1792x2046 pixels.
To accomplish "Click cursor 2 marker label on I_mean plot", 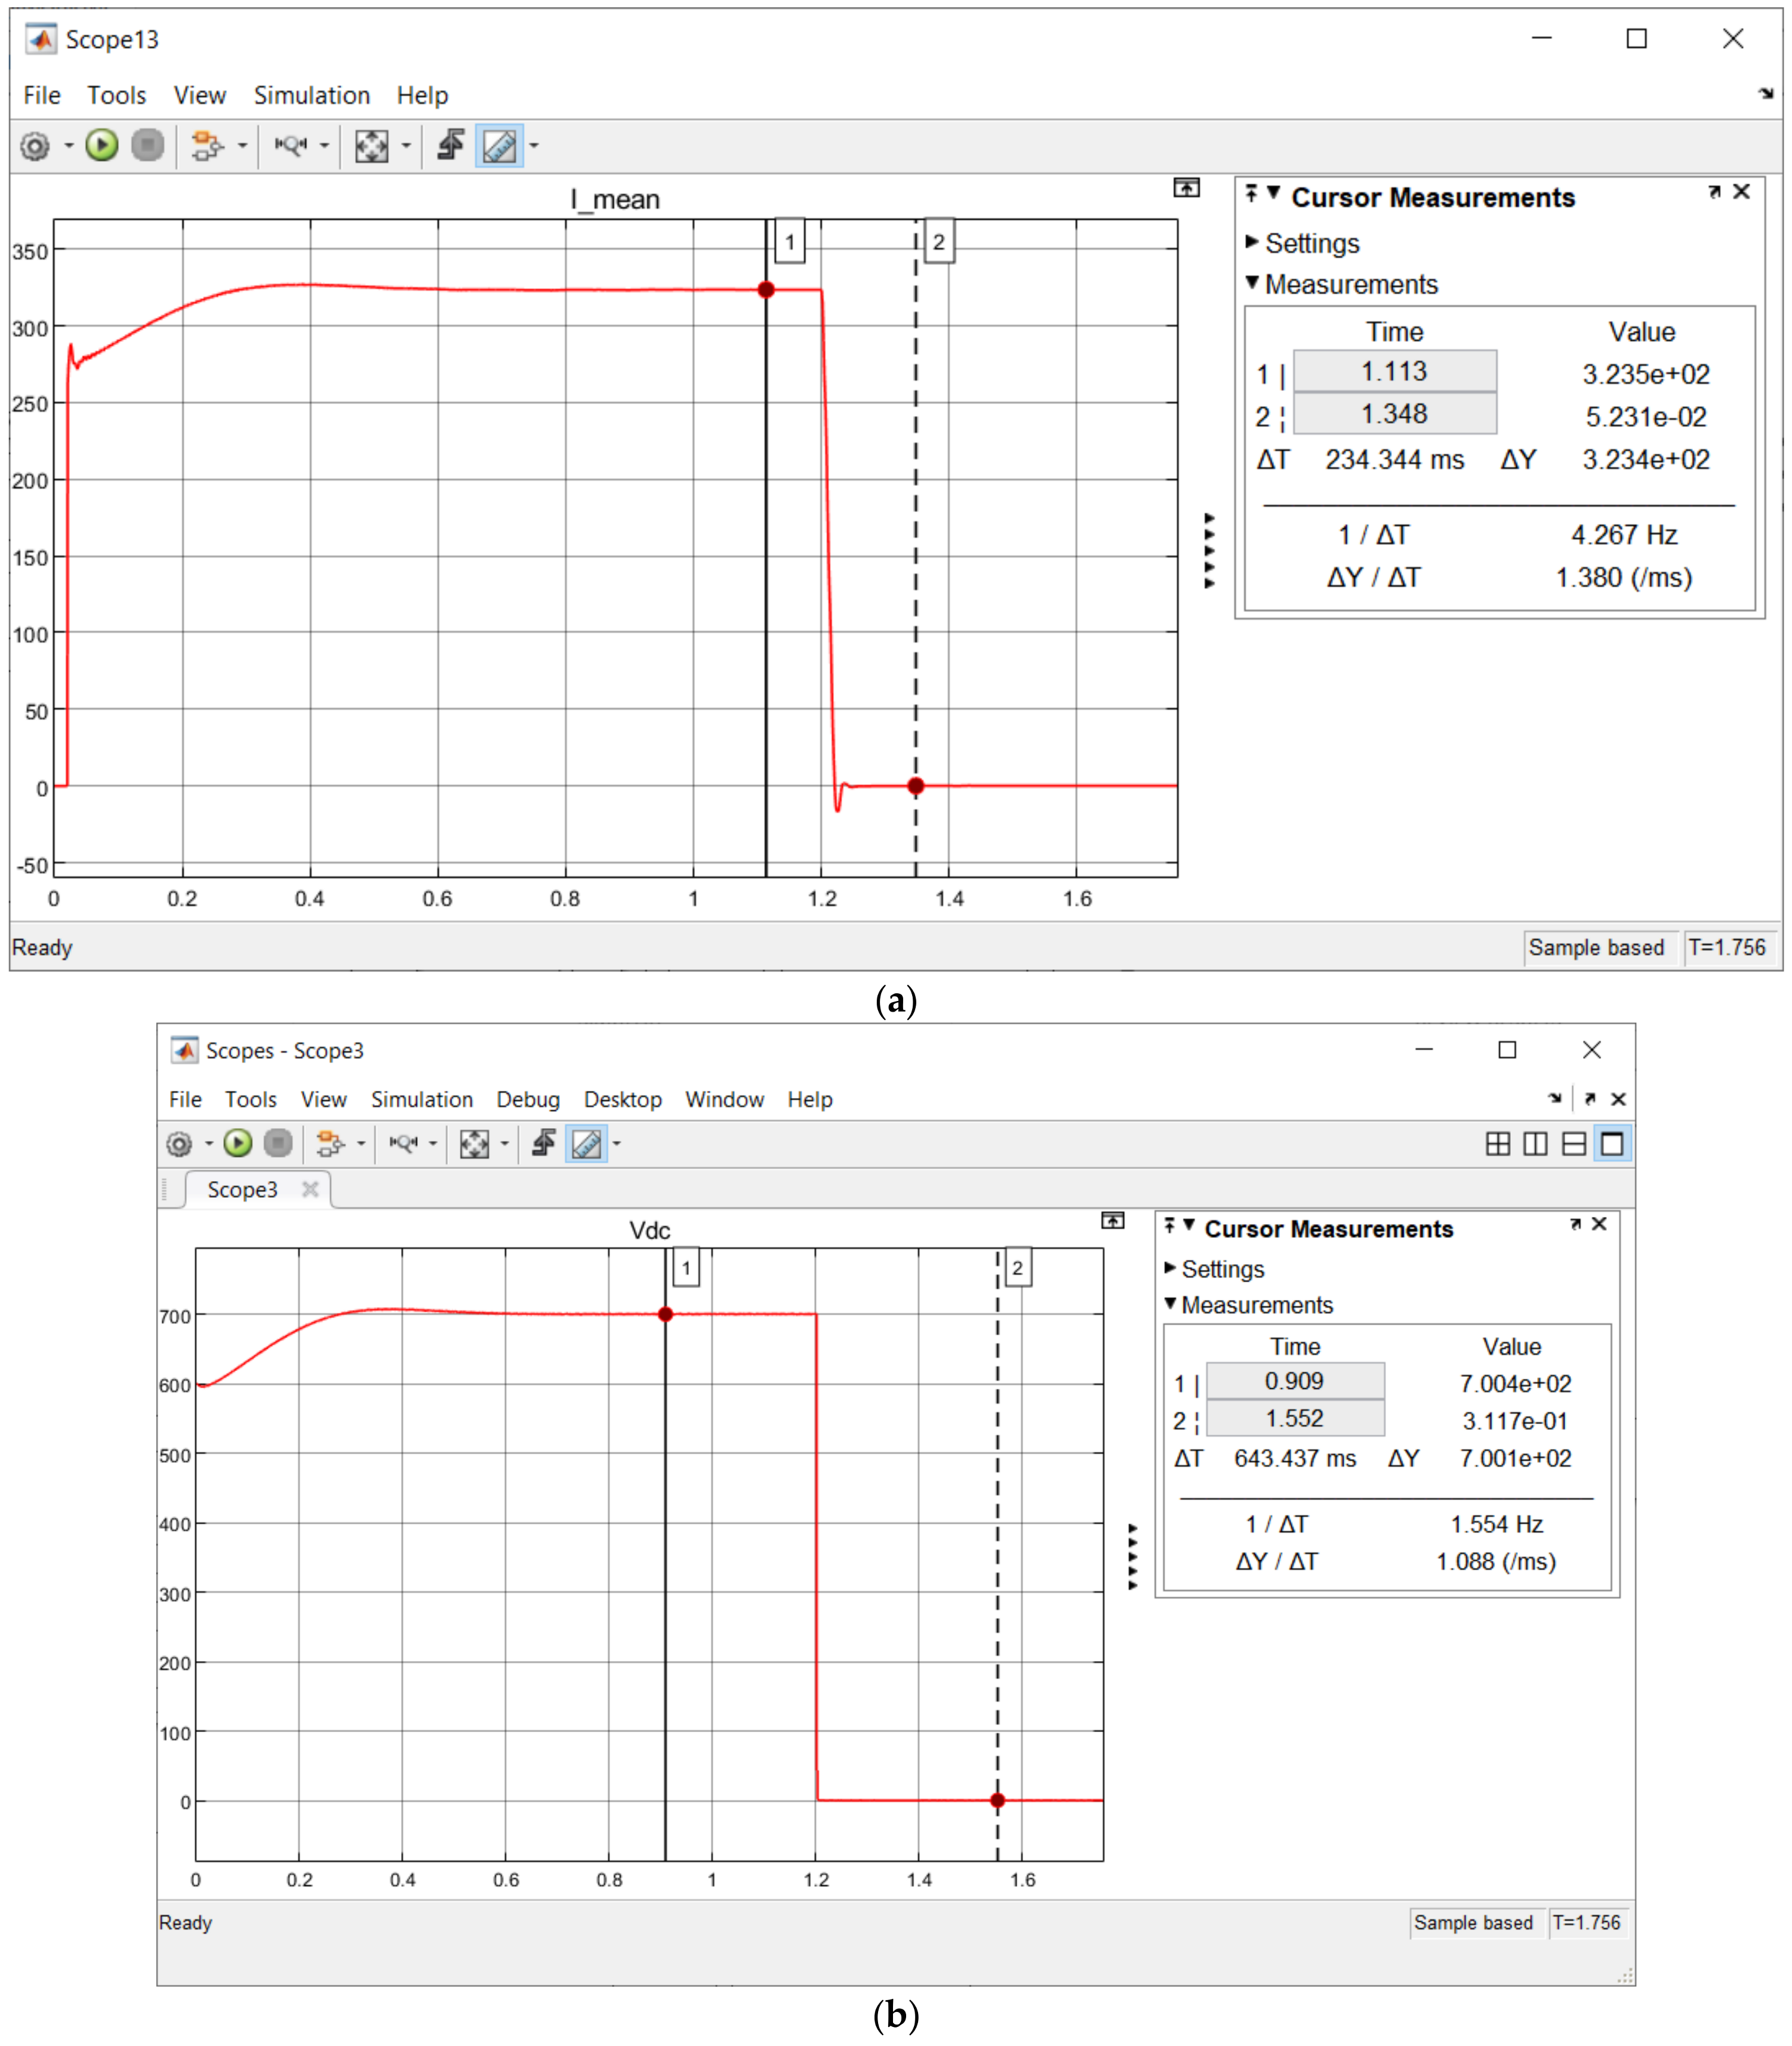I will point(938,242).
